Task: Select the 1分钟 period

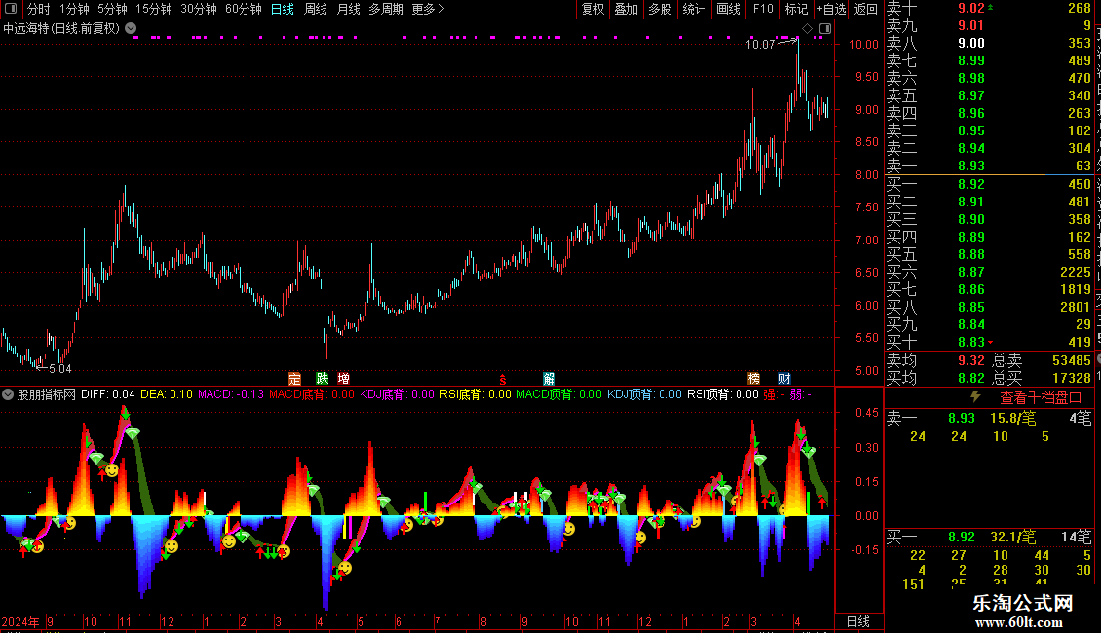Action: [x=74, y=9]
